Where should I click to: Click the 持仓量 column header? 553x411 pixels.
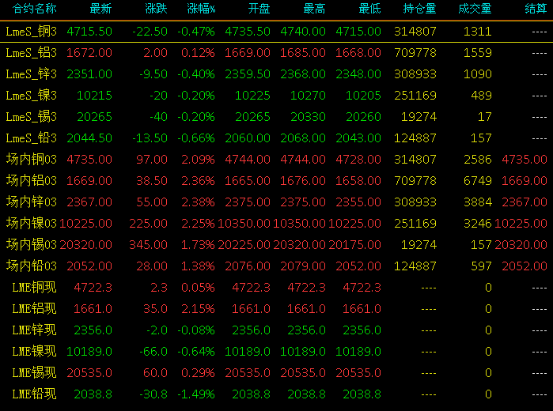(x=419, y=9)
